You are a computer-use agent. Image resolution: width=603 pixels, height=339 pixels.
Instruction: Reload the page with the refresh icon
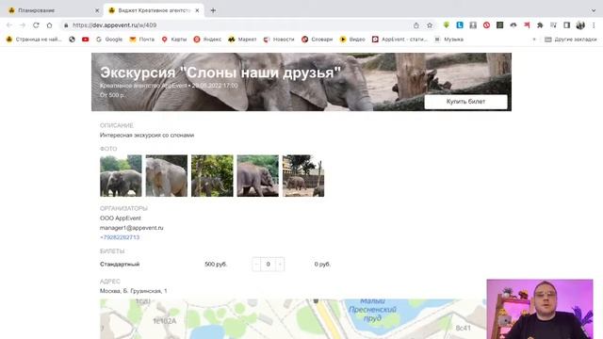pyautogui.click(x=36, y=25)
